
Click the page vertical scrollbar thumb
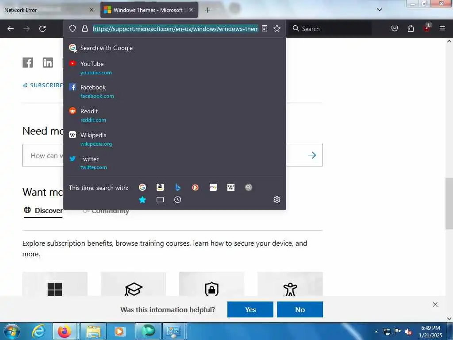click(449, 204)
